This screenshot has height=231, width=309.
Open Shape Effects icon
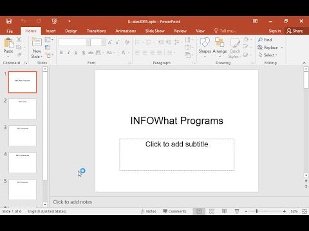tap(245, 55)
